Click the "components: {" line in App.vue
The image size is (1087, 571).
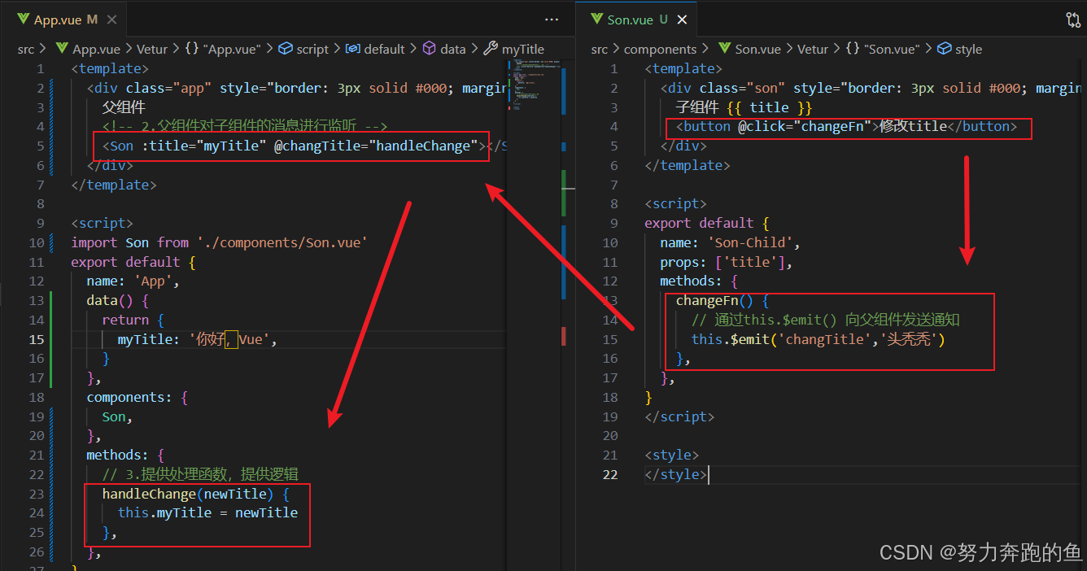[x=138, y=397]
